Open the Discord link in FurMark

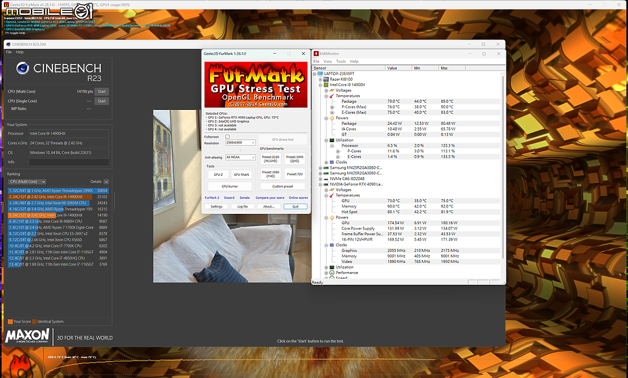[x=229, y=198]
